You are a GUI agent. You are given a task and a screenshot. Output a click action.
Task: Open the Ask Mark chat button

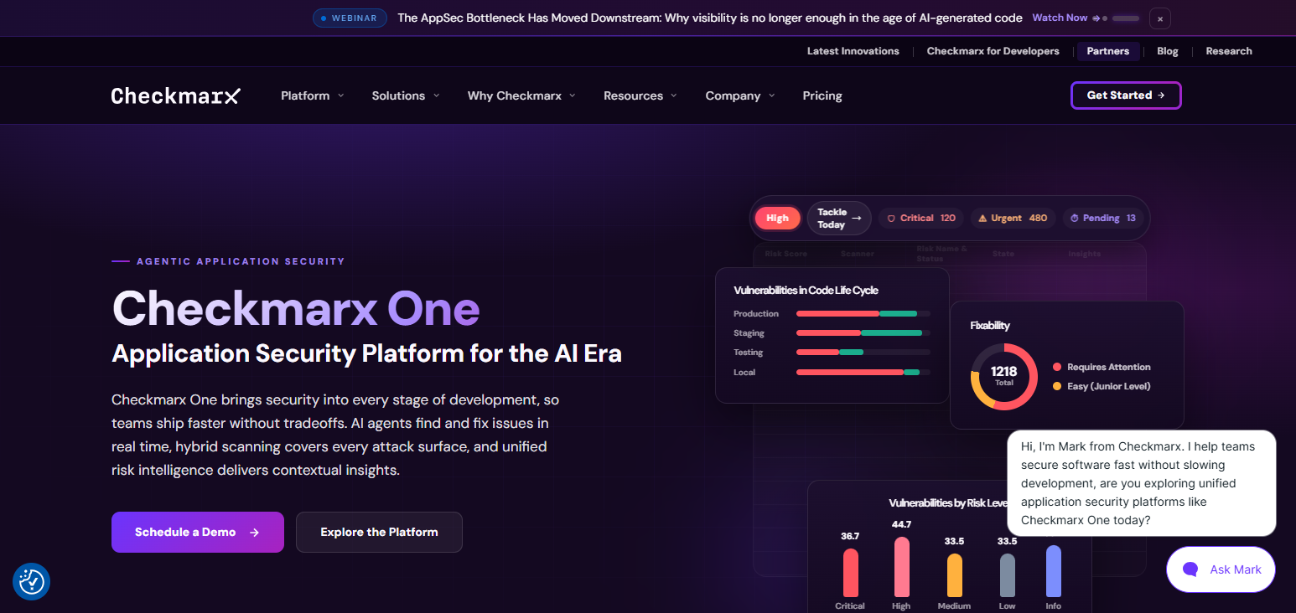(x=1221, y=569)
